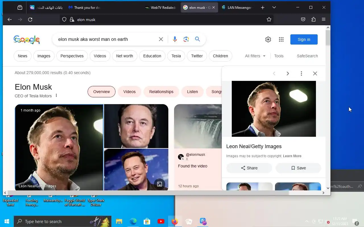Screen dimensions: 364x227
Task: Open image preview panel options menu
Action: [301, 73]
